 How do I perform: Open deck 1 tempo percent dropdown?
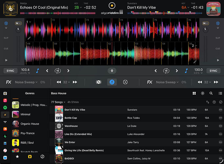25,73
